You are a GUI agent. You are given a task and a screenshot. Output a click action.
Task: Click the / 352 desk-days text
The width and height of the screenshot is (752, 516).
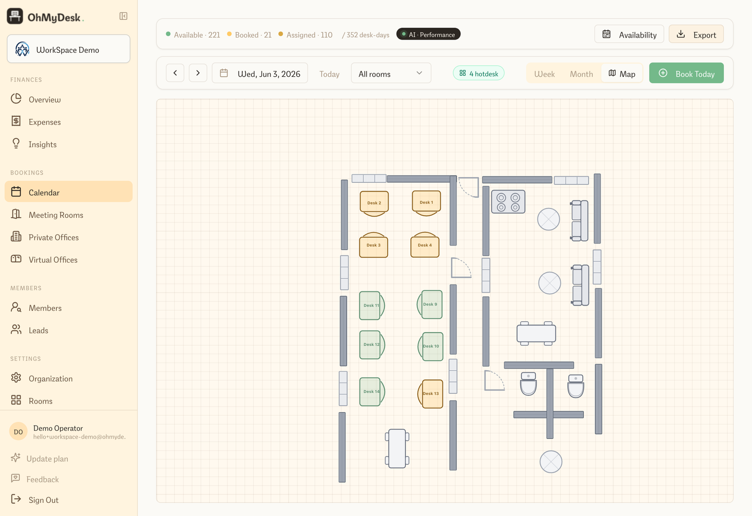tap(366, 35)
